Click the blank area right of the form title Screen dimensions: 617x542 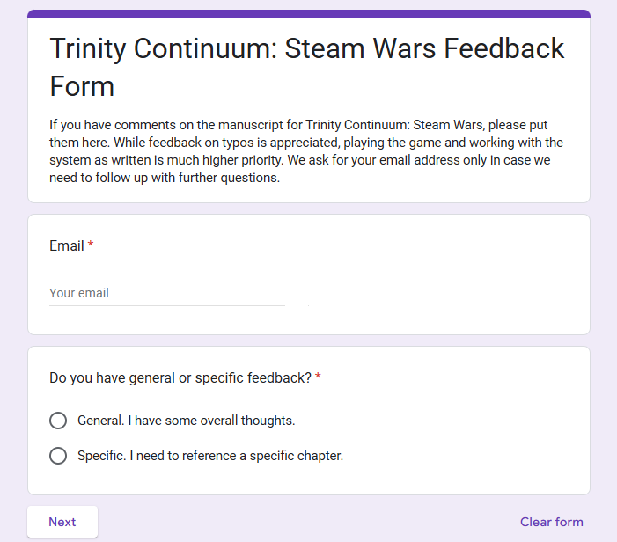352,88
